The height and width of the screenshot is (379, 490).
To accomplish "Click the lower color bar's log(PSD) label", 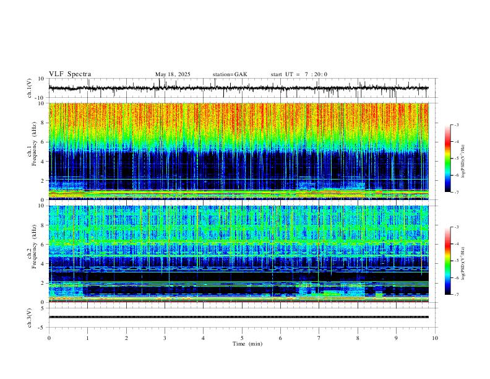I will tap(463, 263).
